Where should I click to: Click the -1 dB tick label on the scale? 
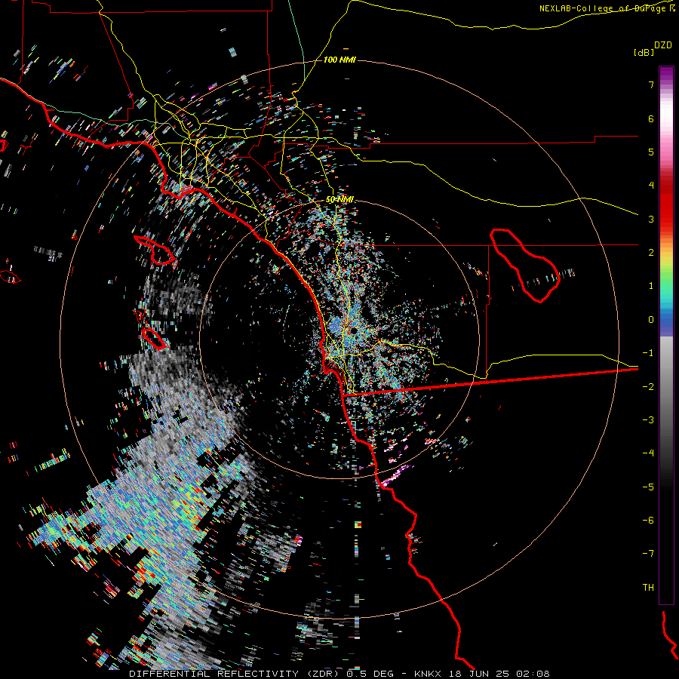[648, 353]
